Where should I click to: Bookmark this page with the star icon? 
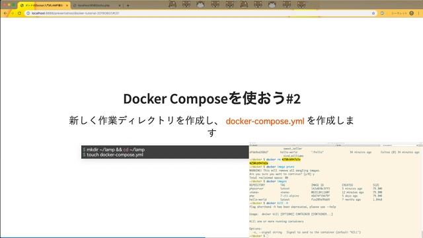(373, 13)
